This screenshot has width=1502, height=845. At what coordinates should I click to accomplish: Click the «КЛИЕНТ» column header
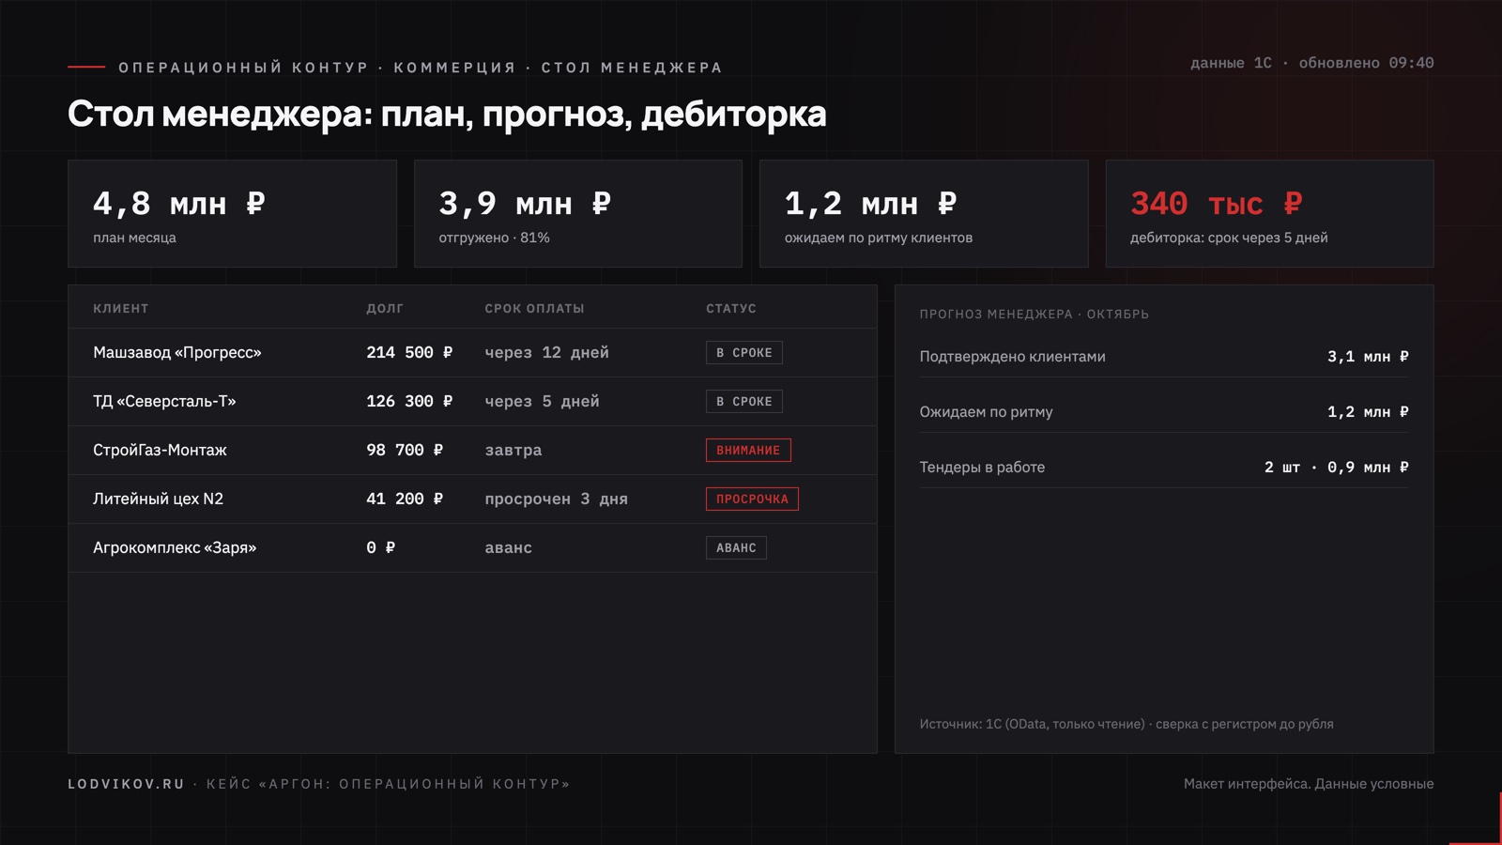[120, 308]
